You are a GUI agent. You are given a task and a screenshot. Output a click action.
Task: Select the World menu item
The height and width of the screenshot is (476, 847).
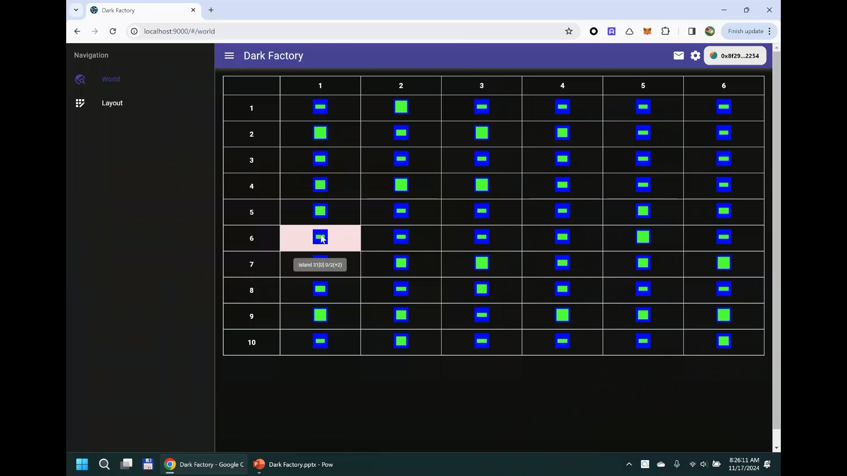[x=111, y=79]
